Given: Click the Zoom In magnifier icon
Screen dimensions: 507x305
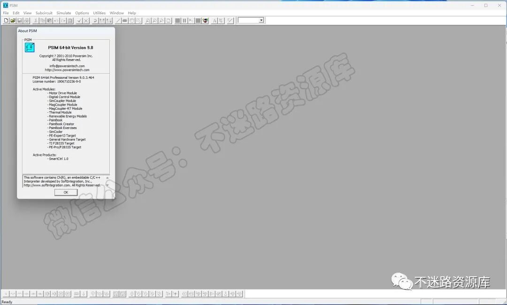Looking at the screenshot, I should 148,20.
